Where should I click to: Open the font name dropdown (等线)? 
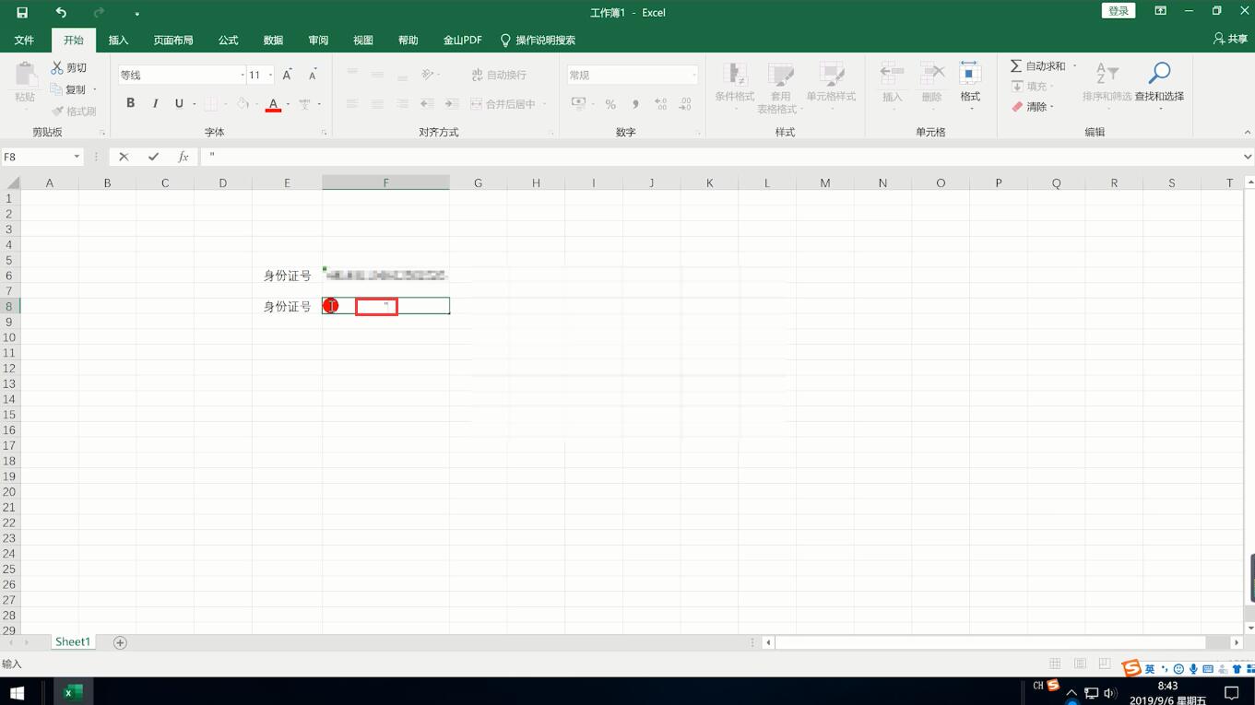[x=243, y=76]
